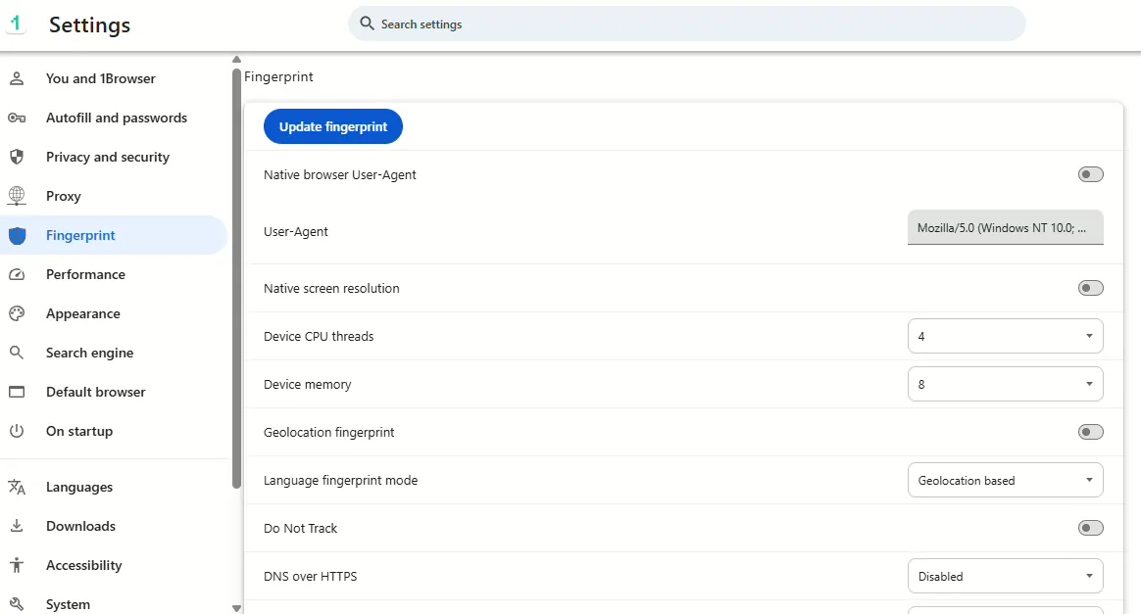The width and height of the screenshot is (1141, 614).
Task: Click the magnifier icon for Search engine
Action: (x=17, y=353)
